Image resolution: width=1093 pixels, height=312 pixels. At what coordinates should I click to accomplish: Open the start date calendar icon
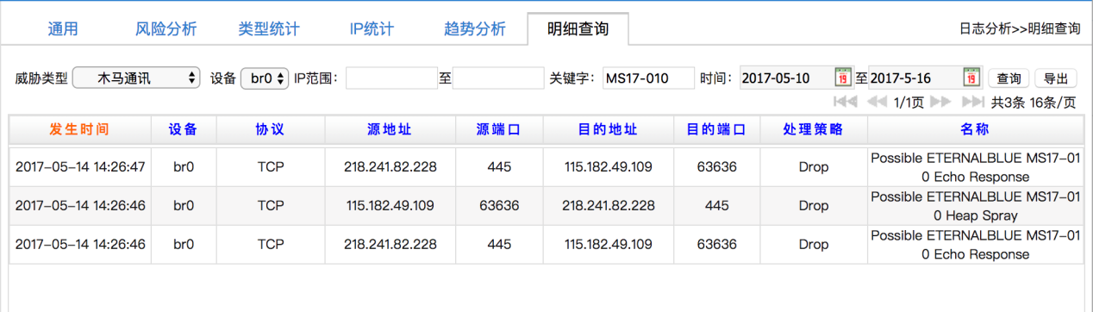click(843, 78)
